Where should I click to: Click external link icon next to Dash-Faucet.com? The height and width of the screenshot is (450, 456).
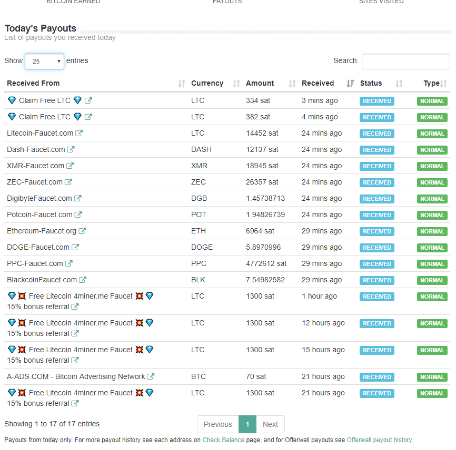[x=71, y=150]
